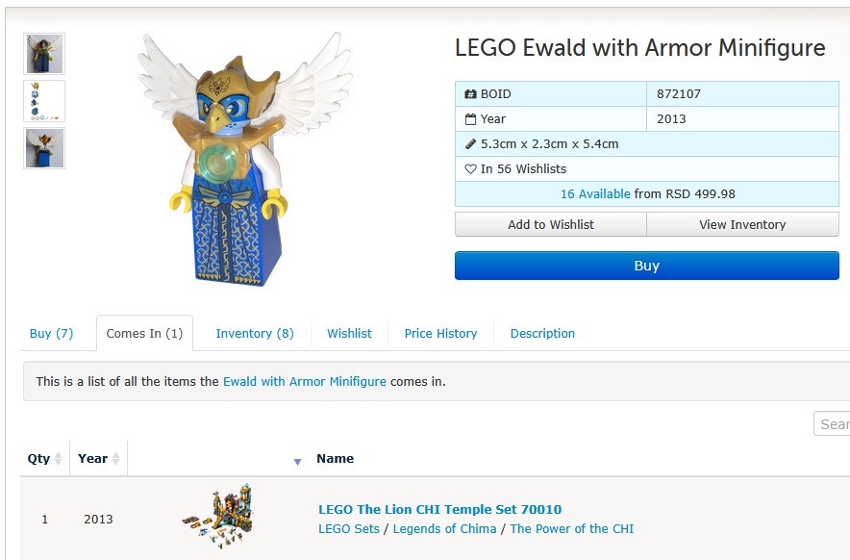Click the main Ewald minifigure image

244,159
